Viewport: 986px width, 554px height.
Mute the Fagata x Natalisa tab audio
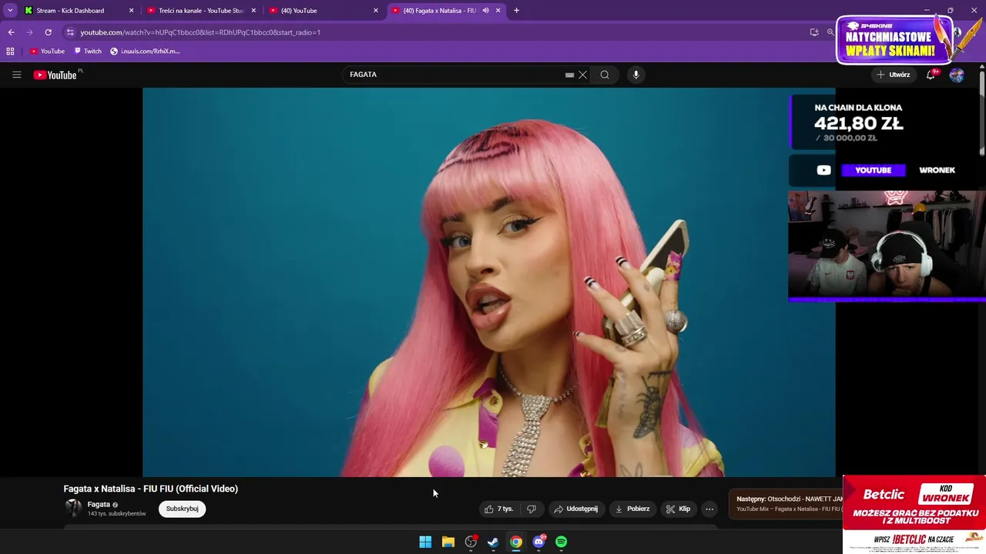tap(485, 11)
